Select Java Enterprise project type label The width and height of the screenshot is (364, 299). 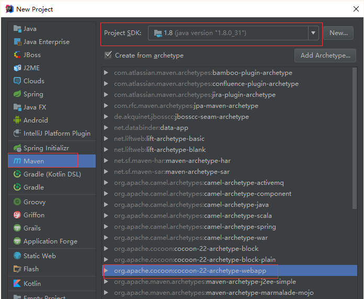[x=47, y=41]
